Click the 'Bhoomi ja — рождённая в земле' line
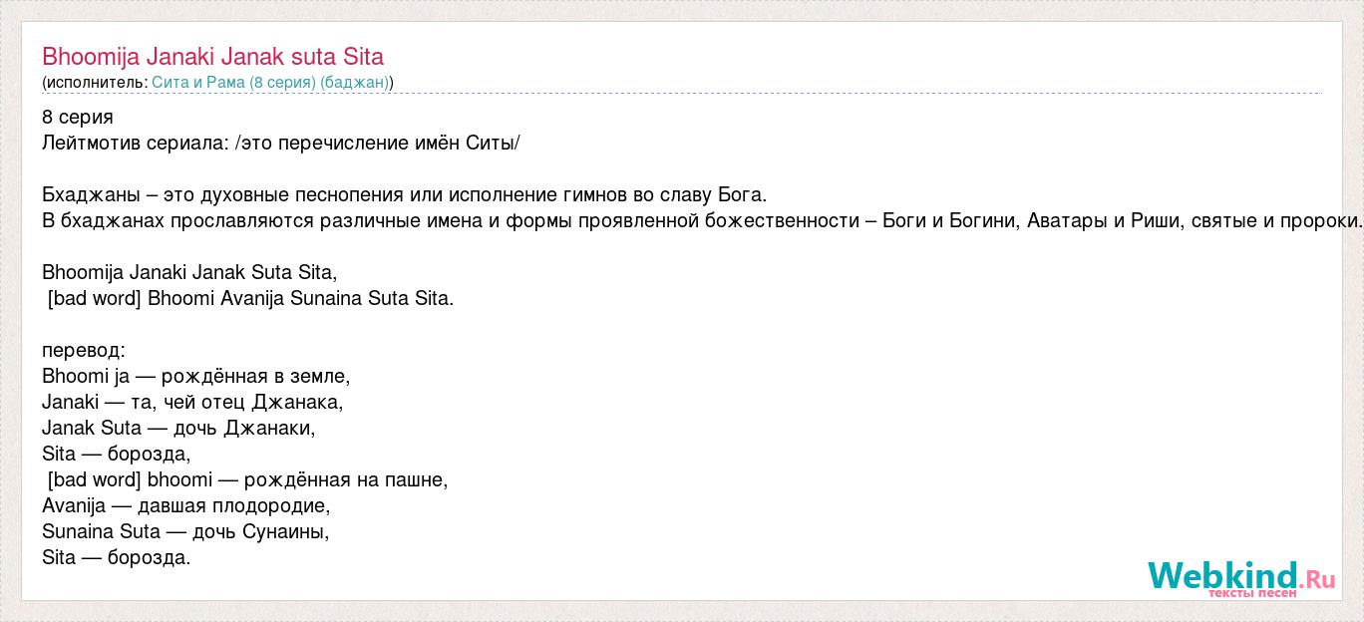1364x622 pixels. 196,377
